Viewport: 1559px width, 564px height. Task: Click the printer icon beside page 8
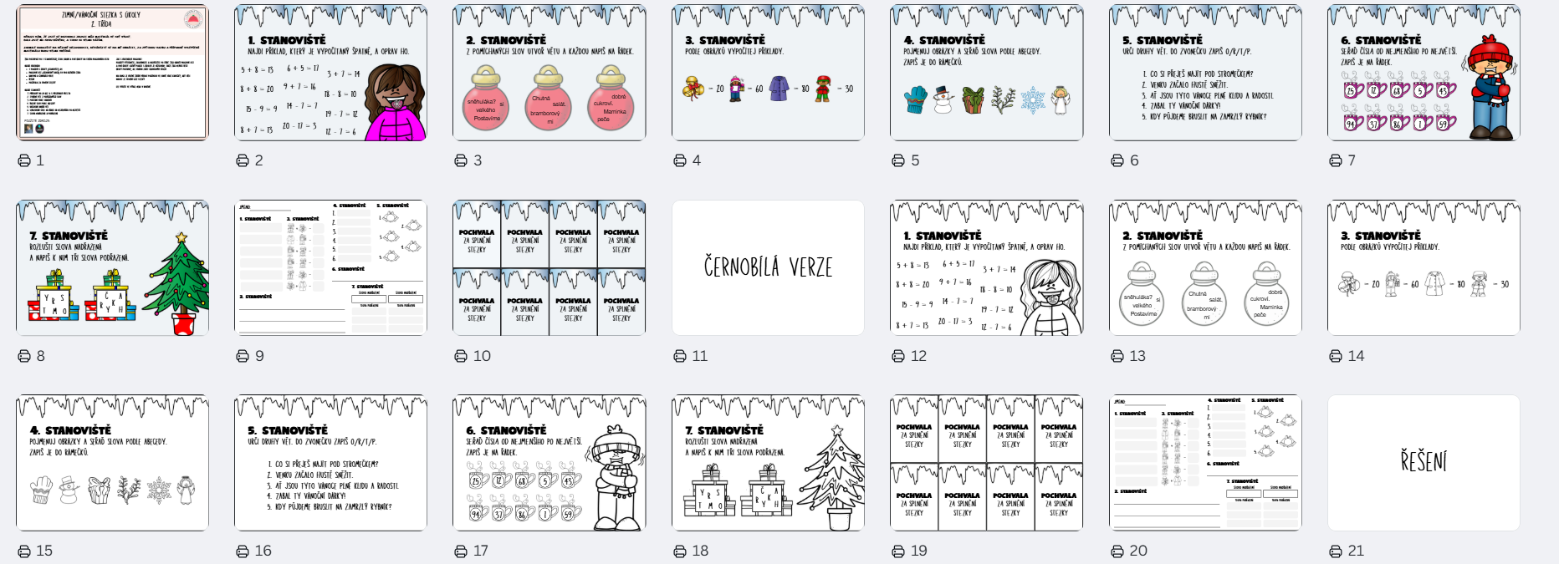pyautogui.click(x=24, y=356)
